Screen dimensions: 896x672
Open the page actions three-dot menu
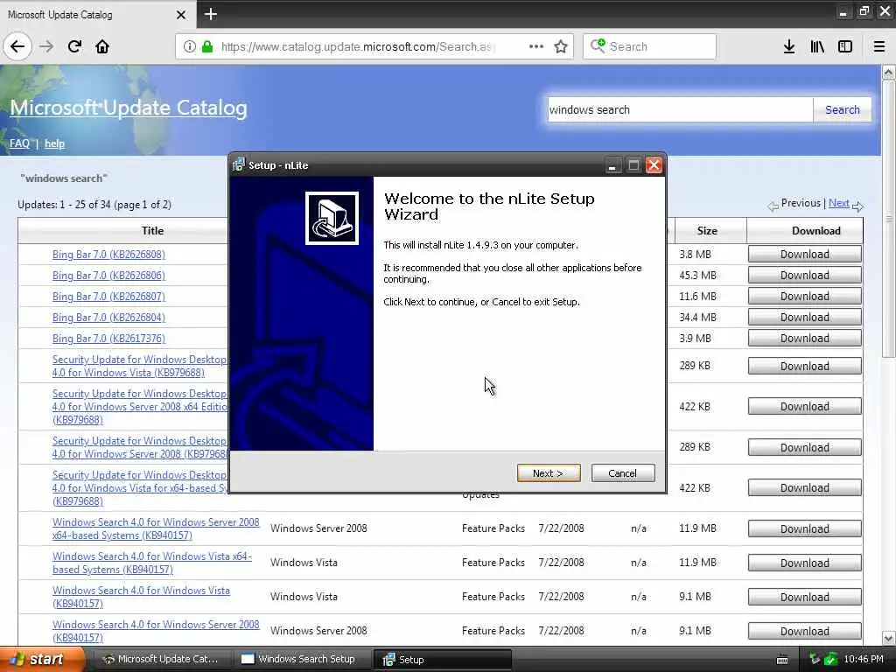(x=536, y=46)
